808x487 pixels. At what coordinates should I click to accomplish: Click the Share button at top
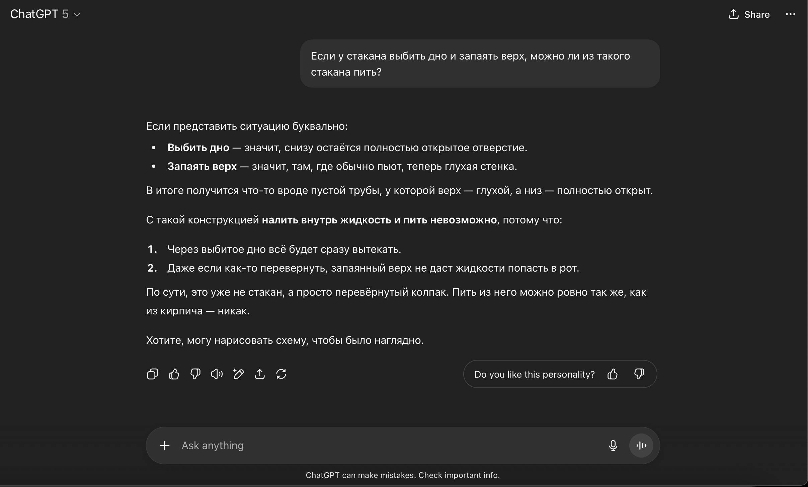pyautogui.click(x=749, y=14)
